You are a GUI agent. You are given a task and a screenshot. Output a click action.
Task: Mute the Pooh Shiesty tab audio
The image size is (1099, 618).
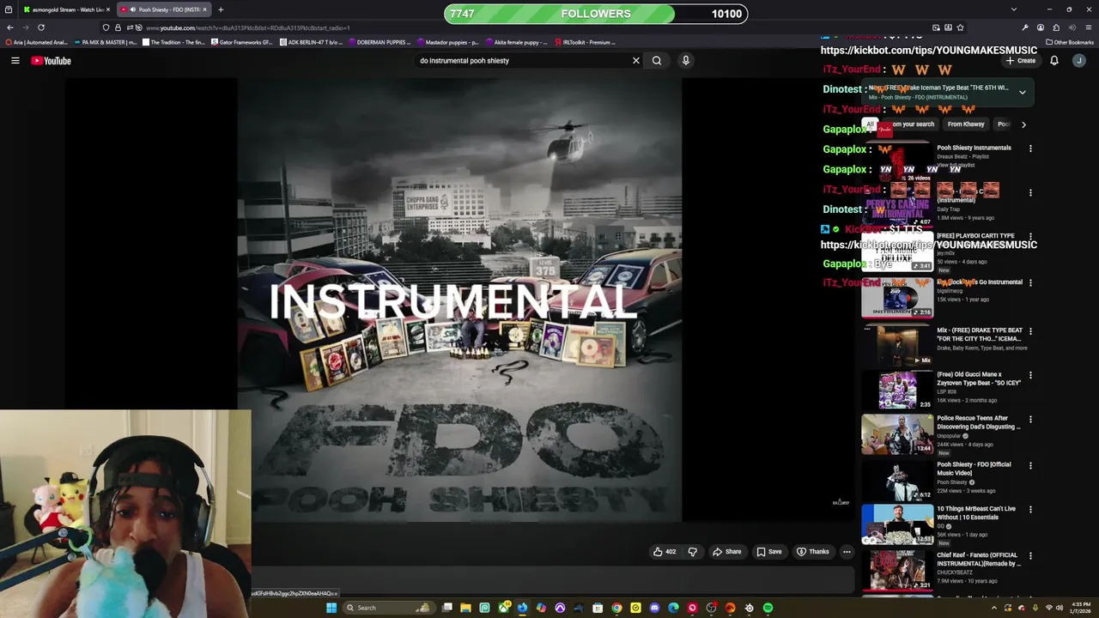pyautogui.click(x=133, y=9)
